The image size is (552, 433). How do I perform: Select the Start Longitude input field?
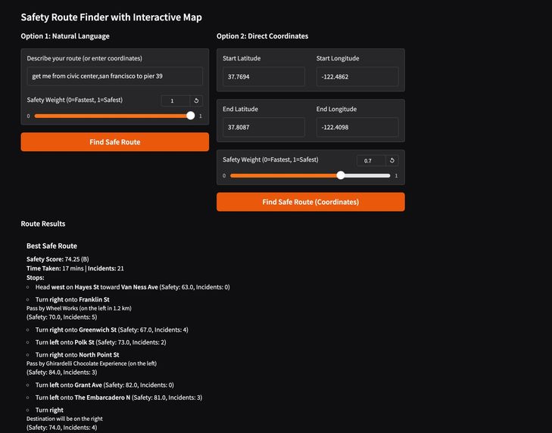tap(357, 76)
